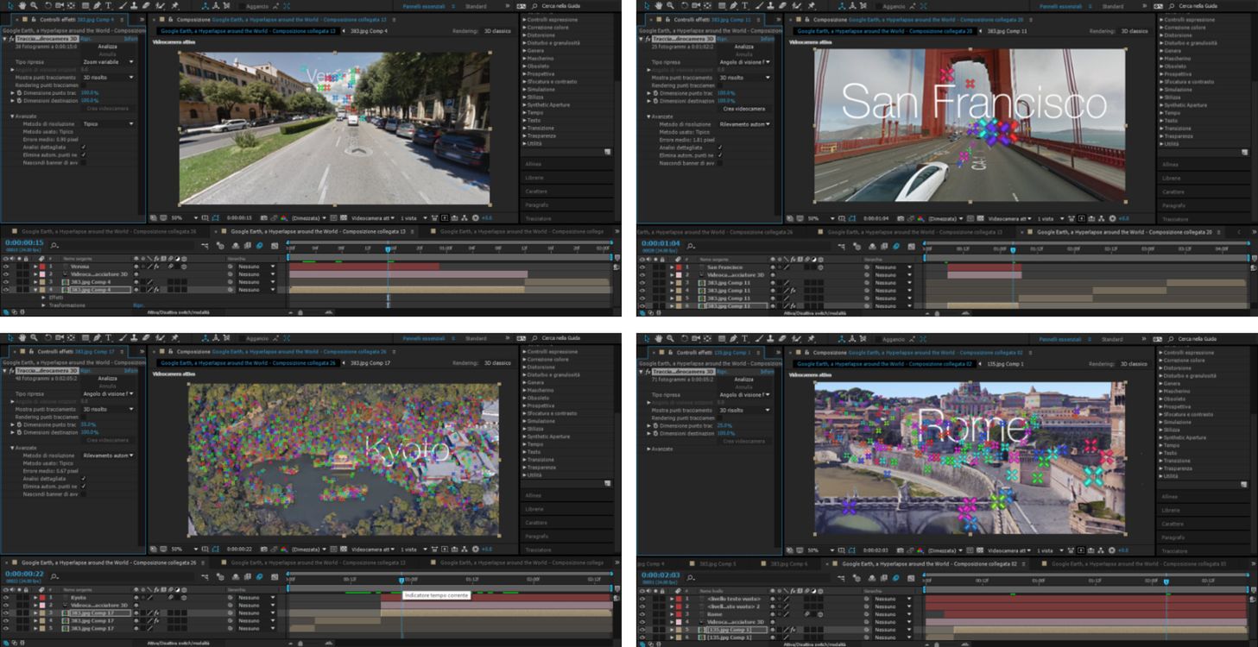Click the Analizza button in the Verona screenshot
Image resolution: width=1258 pixels, height=647 pixels.
(107, 47)
